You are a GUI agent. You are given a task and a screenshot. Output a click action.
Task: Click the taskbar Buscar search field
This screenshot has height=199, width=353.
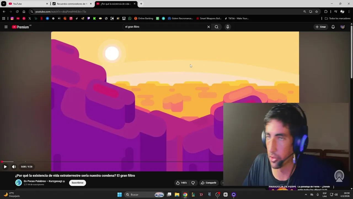145,195
